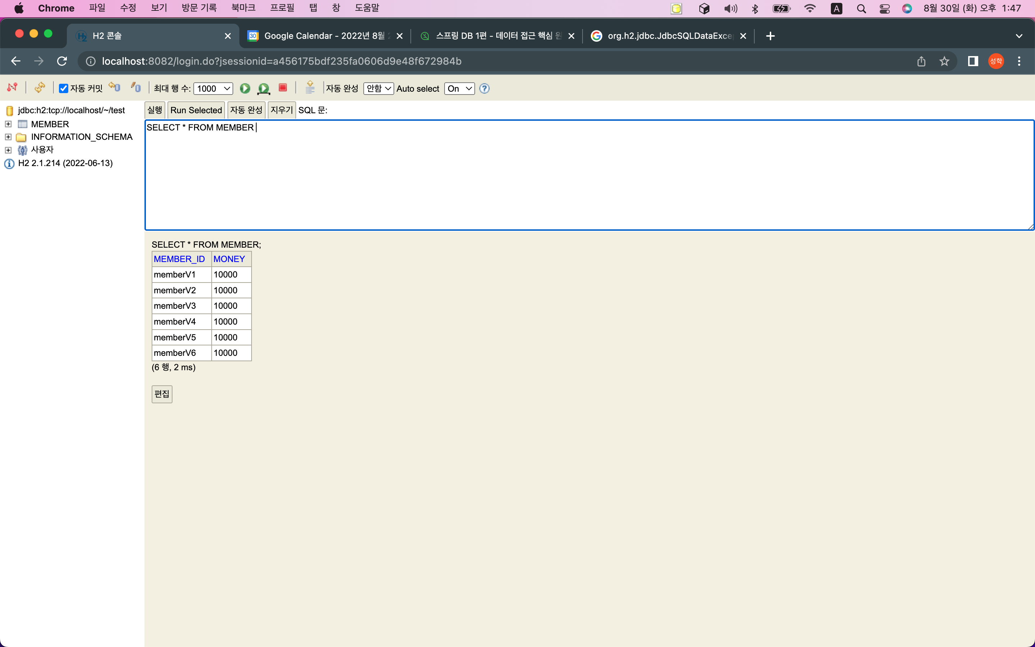Click the disconnect from database icon
The image size is (1035, 647).
pyautogui.click(x=11, y=88)
